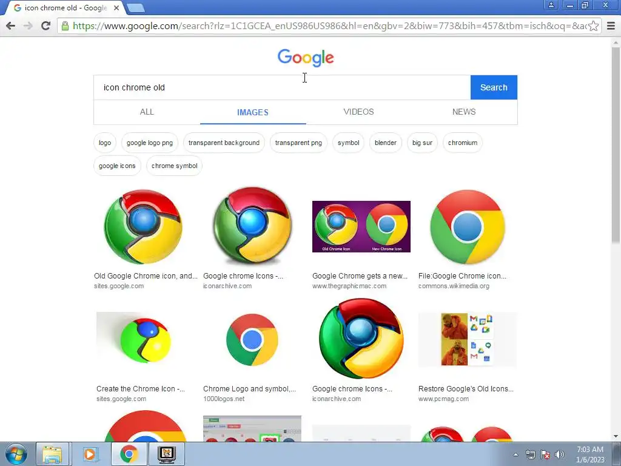Click 'Old Google Chrome icon, and...' title

(146, 276)
